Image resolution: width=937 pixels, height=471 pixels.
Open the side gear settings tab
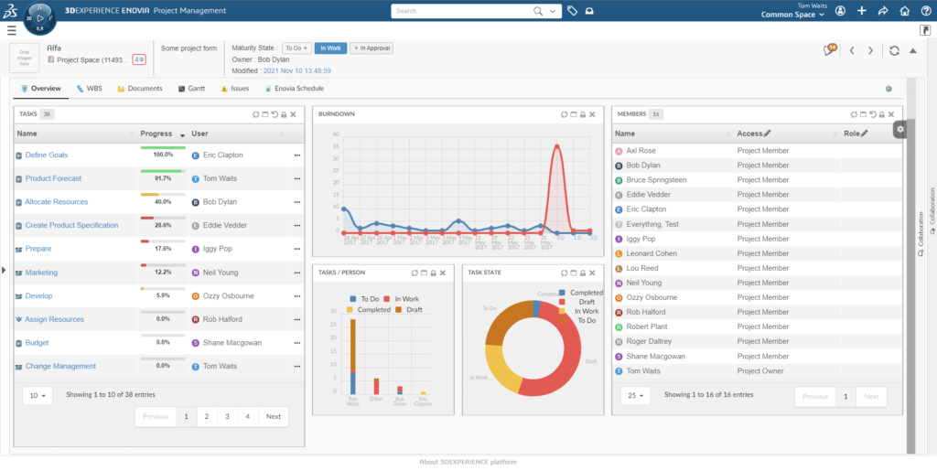pyautogui.click(x=900, y=129)
